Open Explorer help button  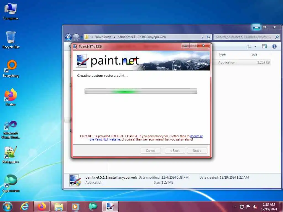click(x=274, y=46)
